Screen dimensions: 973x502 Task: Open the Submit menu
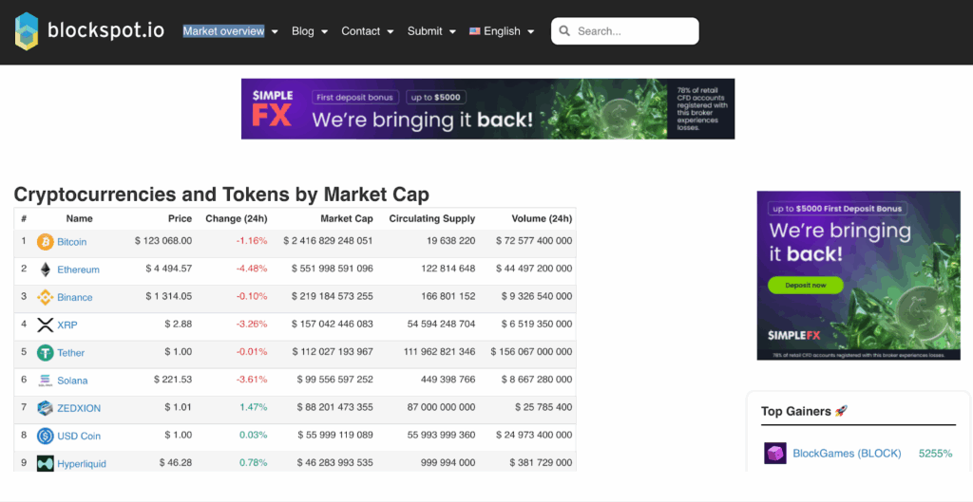(x=431, y=31)
